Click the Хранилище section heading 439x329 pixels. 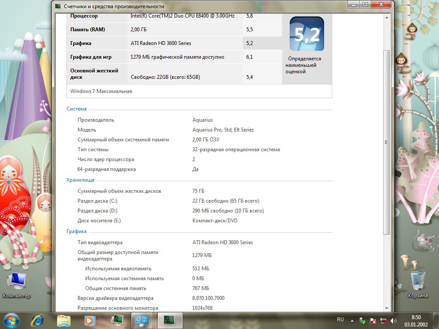(80, 180)
